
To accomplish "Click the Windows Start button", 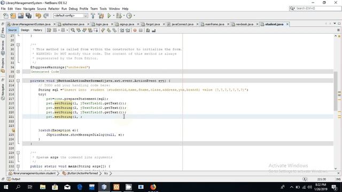I will [x=6, y=187].
